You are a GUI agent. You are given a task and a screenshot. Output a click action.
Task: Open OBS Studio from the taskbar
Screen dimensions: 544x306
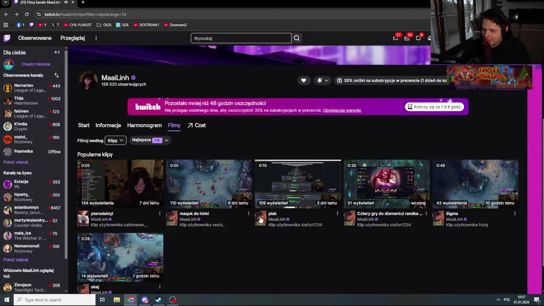click(x=173, y=300)
